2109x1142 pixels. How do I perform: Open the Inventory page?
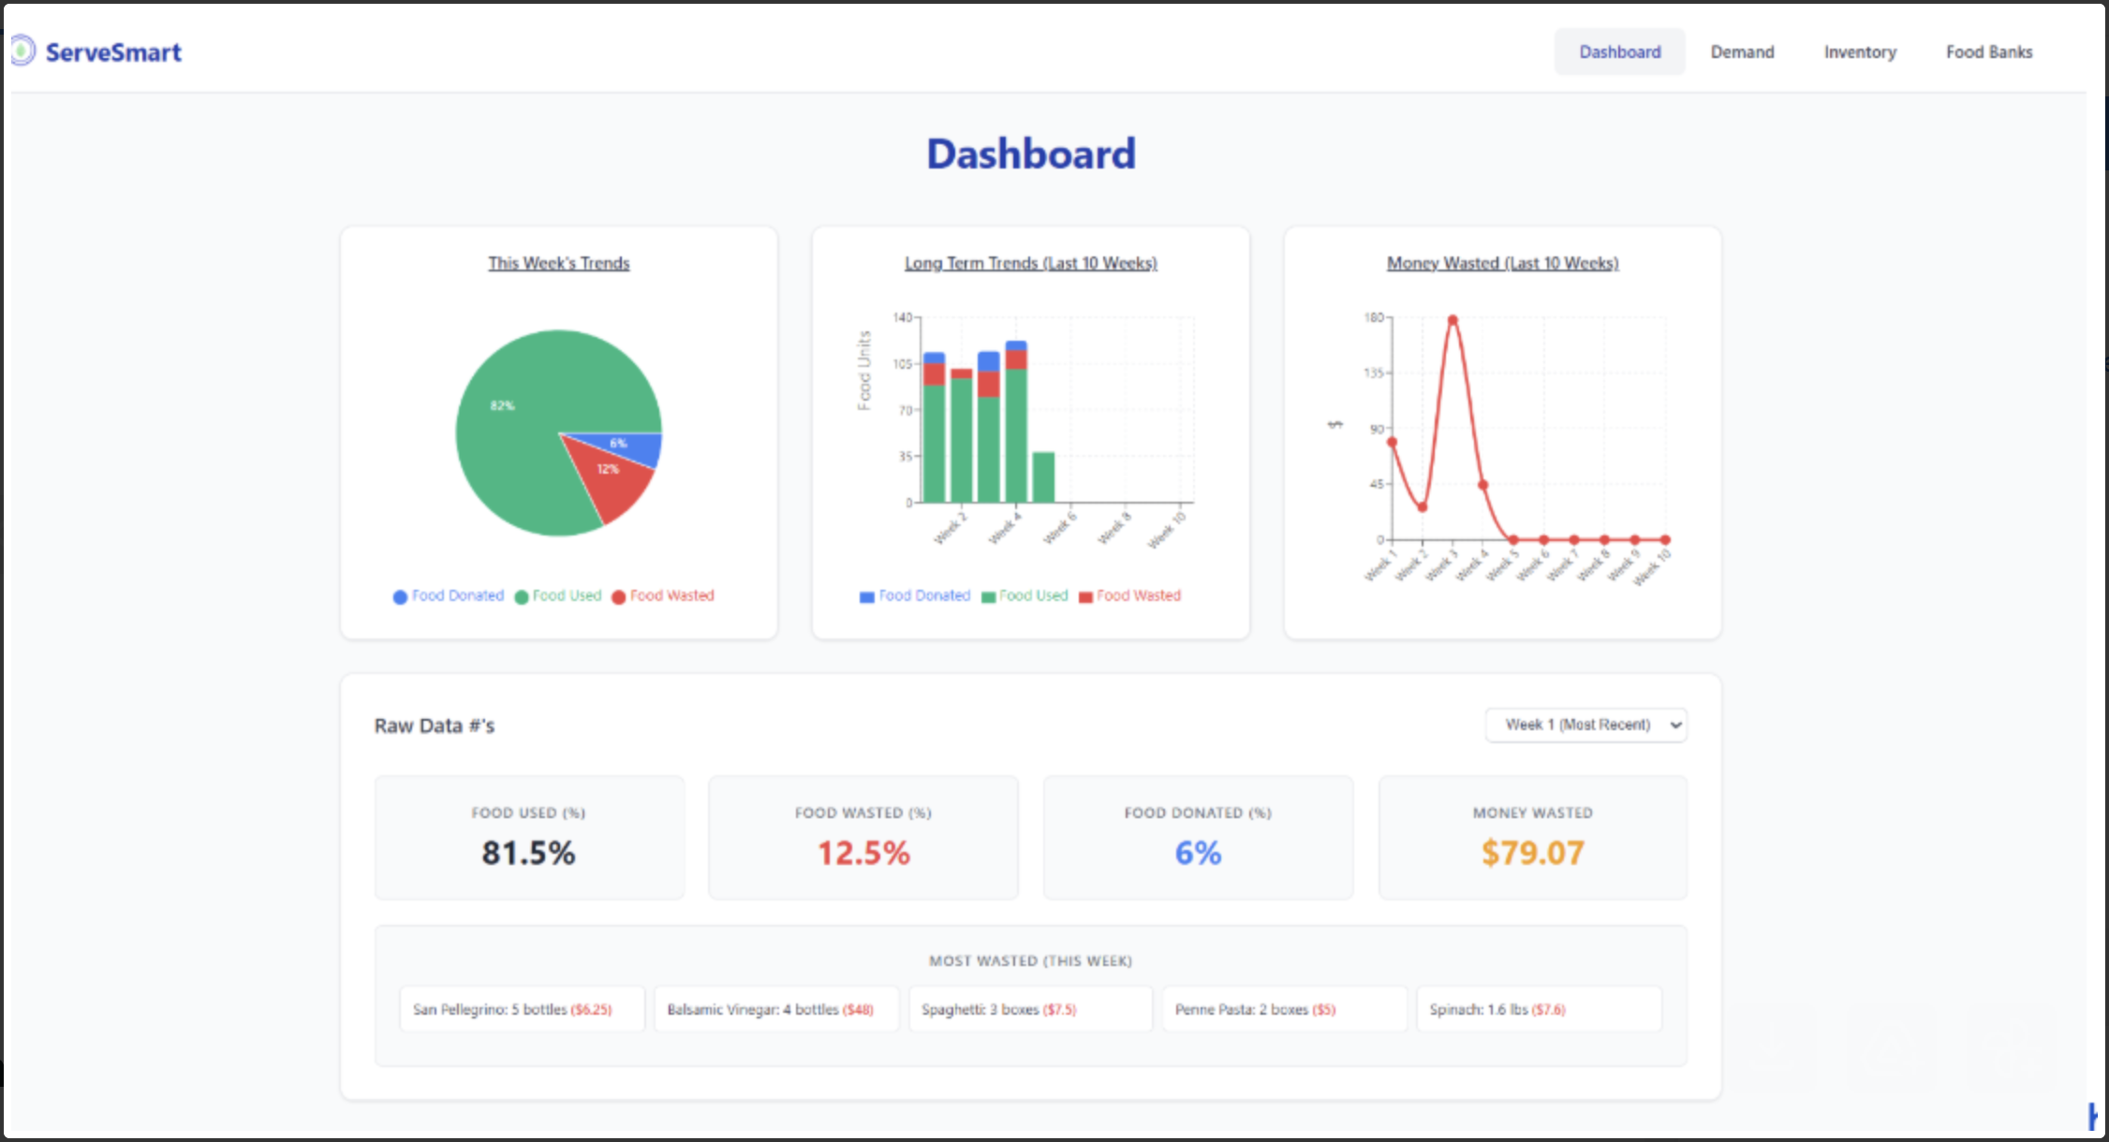1859,51
